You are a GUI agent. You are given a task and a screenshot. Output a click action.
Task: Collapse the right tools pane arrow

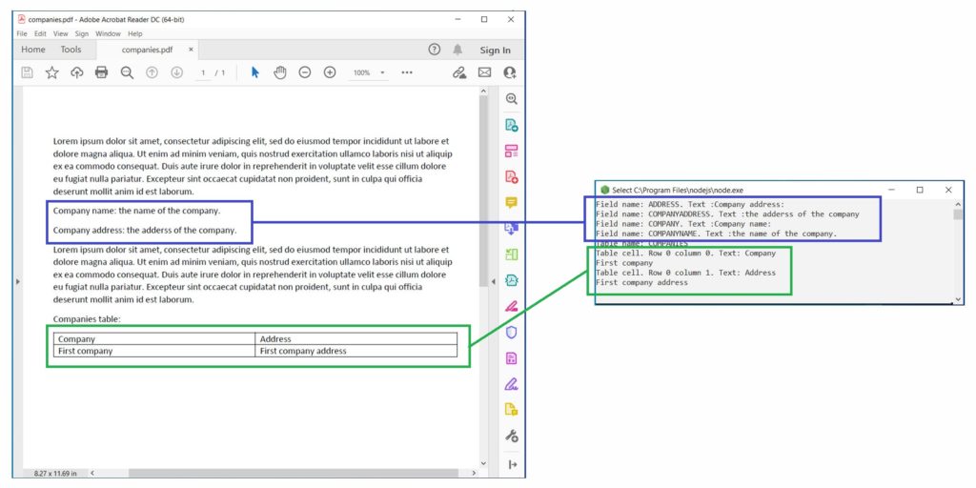pyautogui.click(x=493, y=281)
